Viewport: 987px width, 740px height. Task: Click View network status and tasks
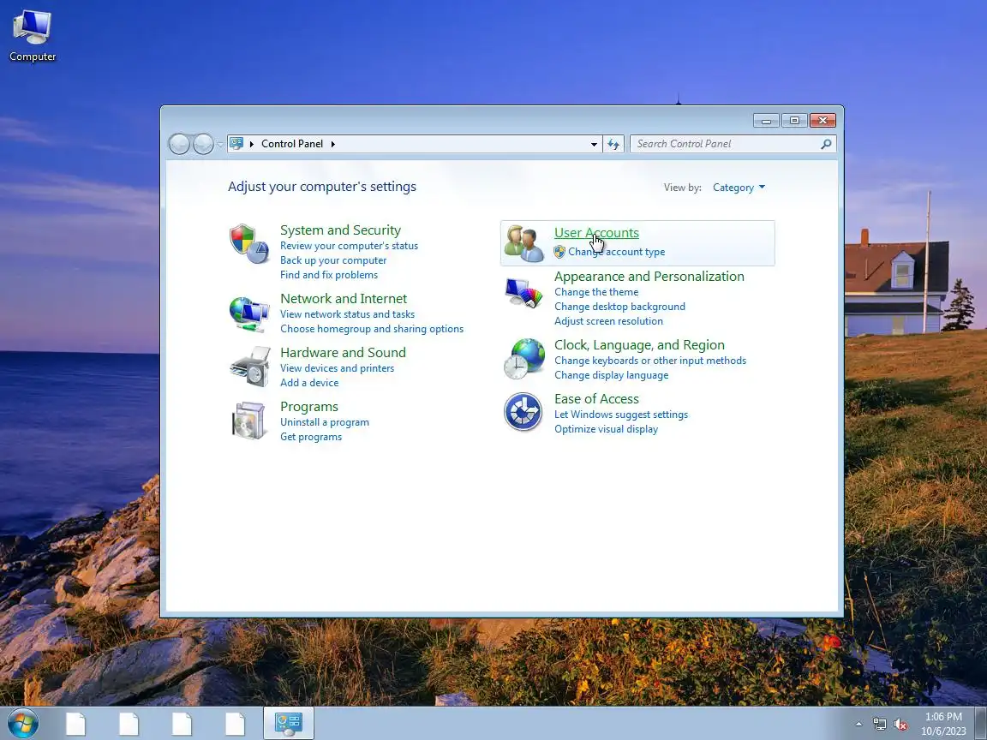[348, 314]
